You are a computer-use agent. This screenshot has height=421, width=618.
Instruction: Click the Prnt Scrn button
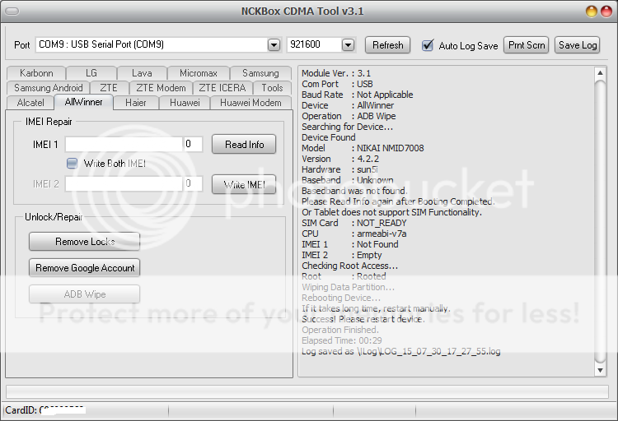[527, 45]
